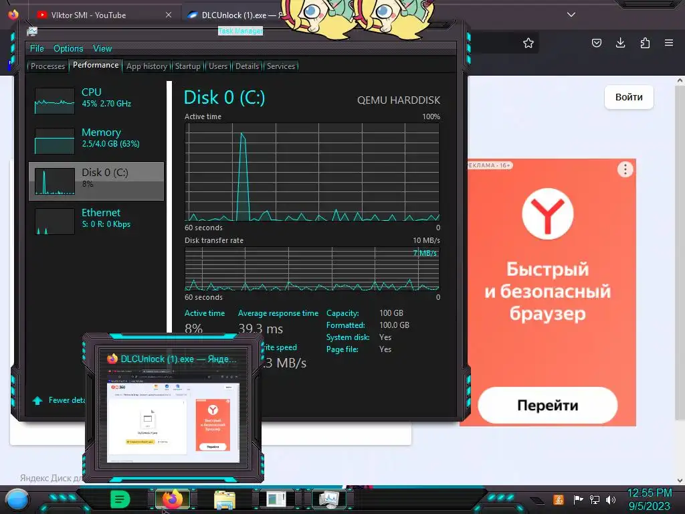Switch to the Details tab
Image resolution: width=685 pixels, height=514 pixels.
click(x=248, y=66)
